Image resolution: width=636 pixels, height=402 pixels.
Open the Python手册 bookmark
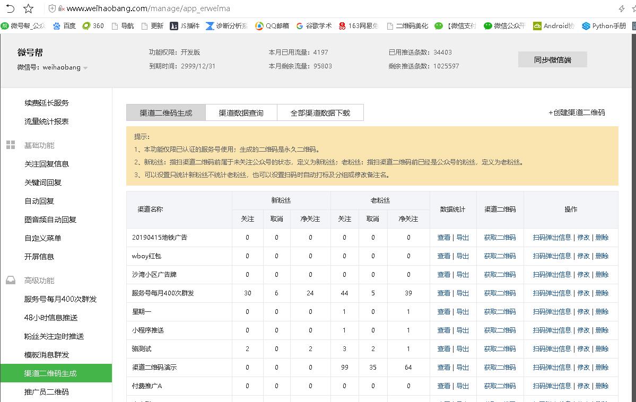604,26
